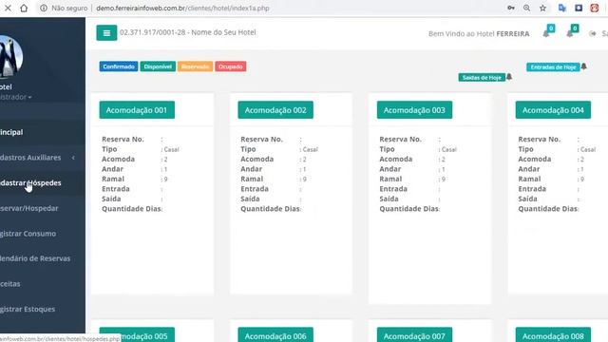The height and width of the screenshot is (342, 608).
Task: Click the red Ocupado status label
Action: pos(231,66)
